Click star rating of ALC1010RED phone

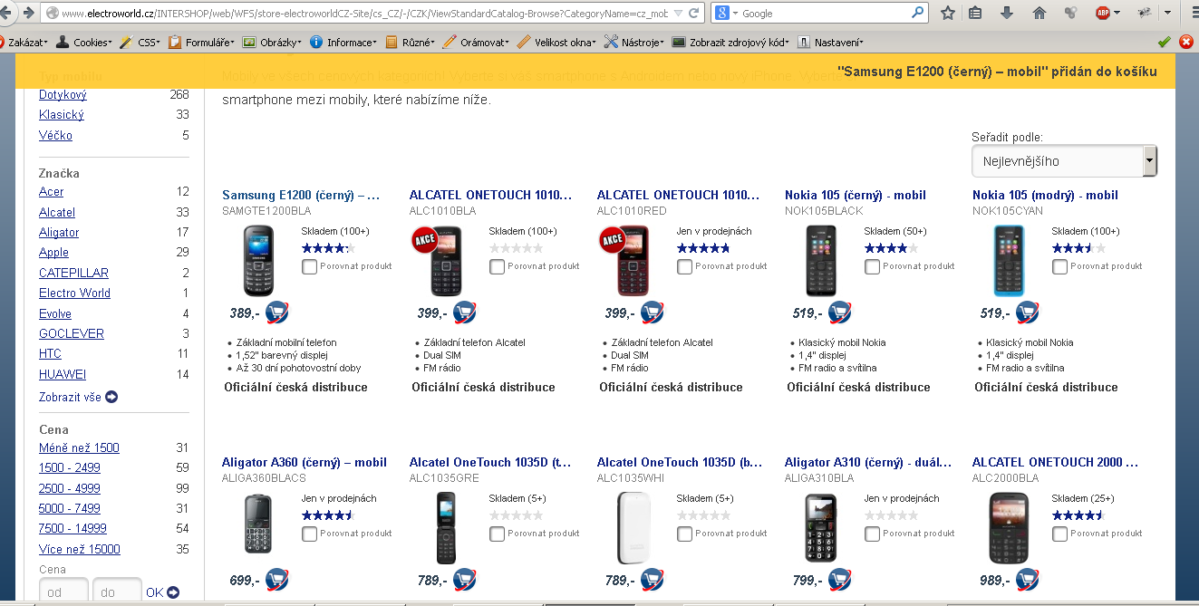(704, 247)
